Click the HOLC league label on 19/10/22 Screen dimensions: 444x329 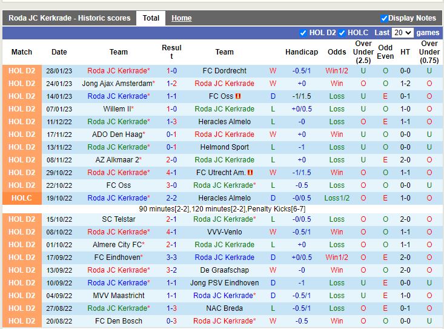click(22, 198)
